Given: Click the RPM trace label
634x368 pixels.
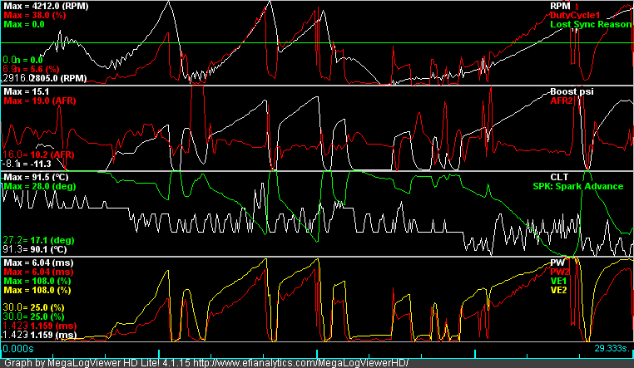Looking at the screenshot, I should pos(561,6).
